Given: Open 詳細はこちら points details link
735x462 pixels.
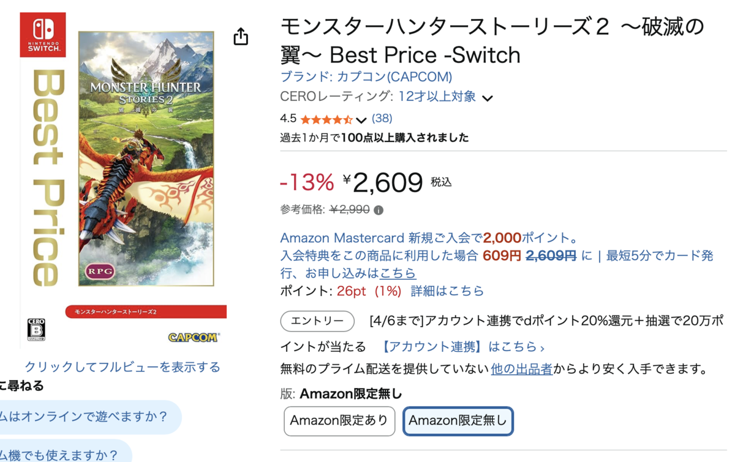Looking at the screenshot, I should pyautogui.click(x=447, y=291).
